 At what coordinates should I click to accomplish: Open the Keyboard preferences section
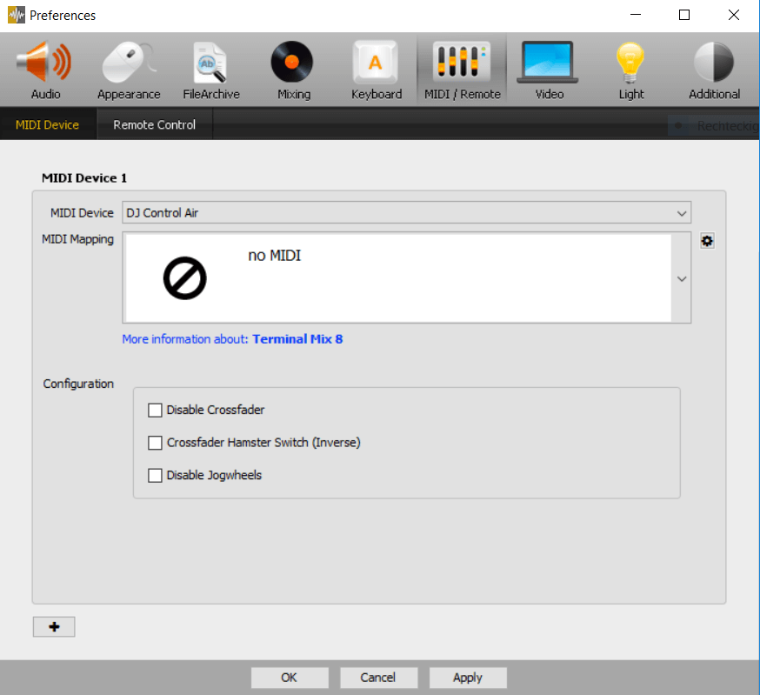(x=376, y=70)
